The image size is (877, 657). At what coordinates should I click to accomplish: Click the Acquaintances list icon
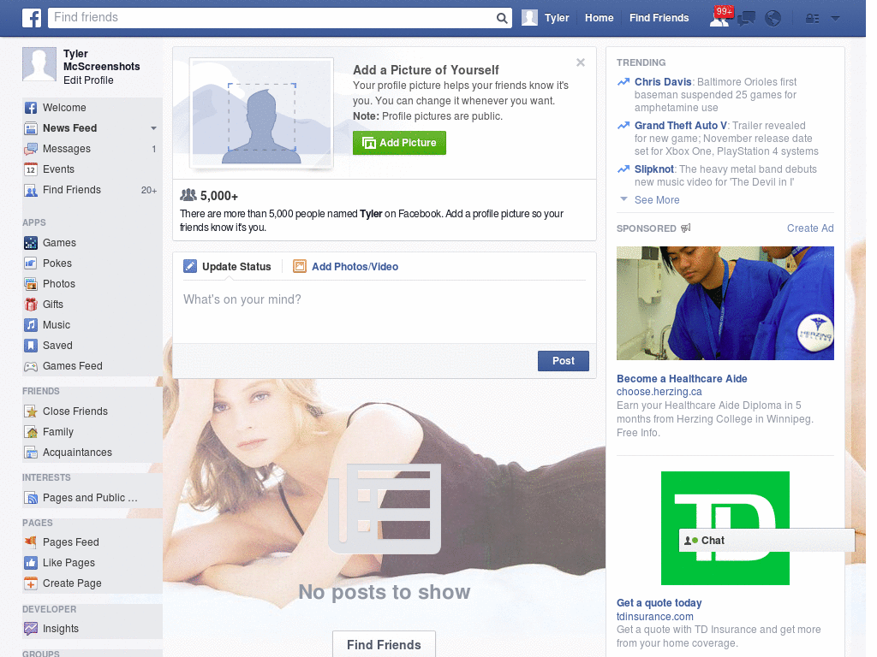coord(31,453)
